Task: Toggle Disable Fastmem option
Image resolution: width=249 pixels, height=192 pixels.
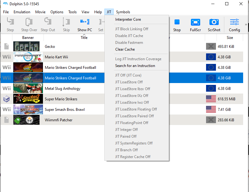Action: (x=137, y=43)
